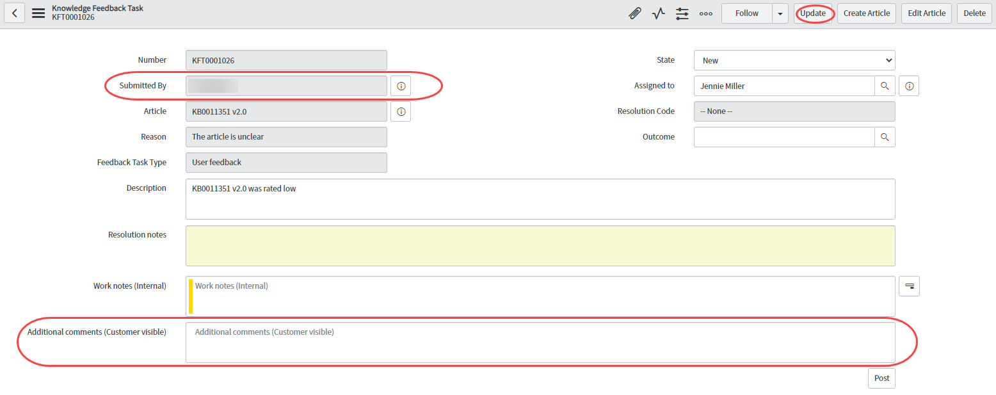Screen dimensions: 996x395
Task: Click the Create Article button
Action: (866, 13)
